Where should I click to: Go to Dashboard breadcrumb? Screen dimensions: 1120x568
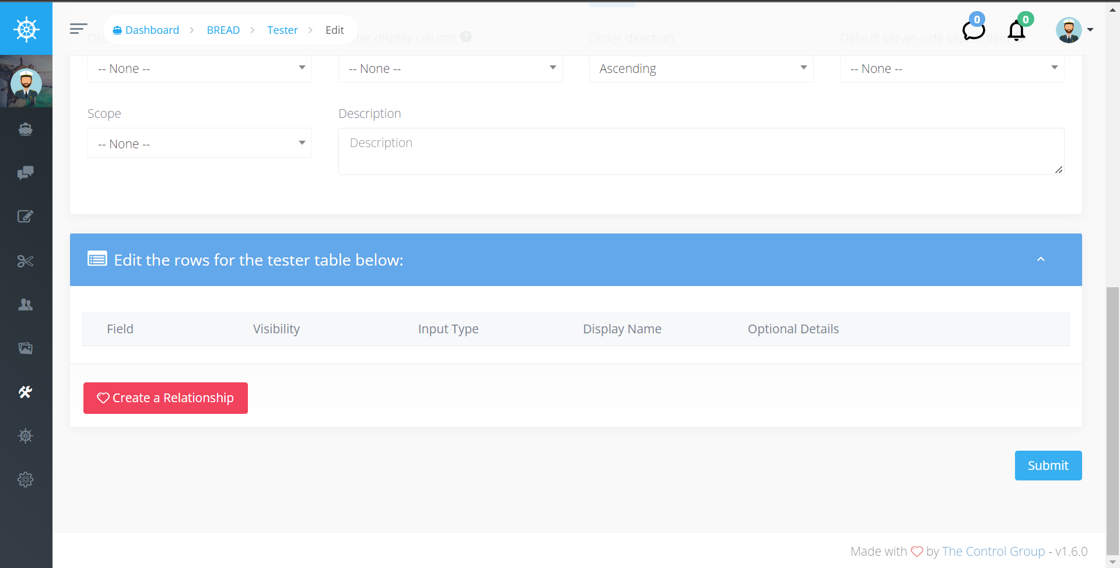point(146,30)
